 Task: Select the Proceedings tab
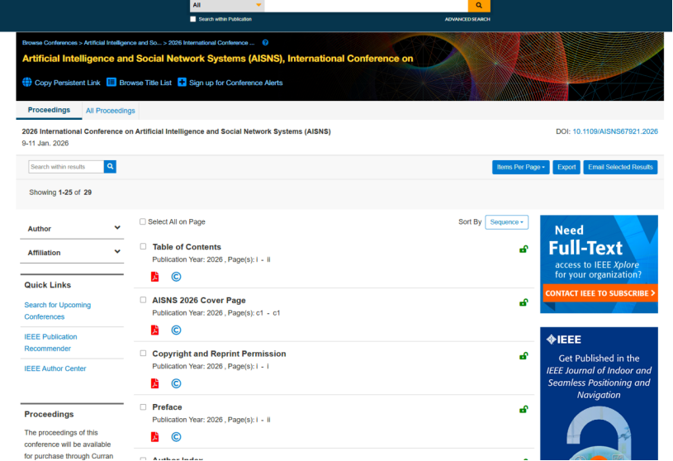coord(49,110)
